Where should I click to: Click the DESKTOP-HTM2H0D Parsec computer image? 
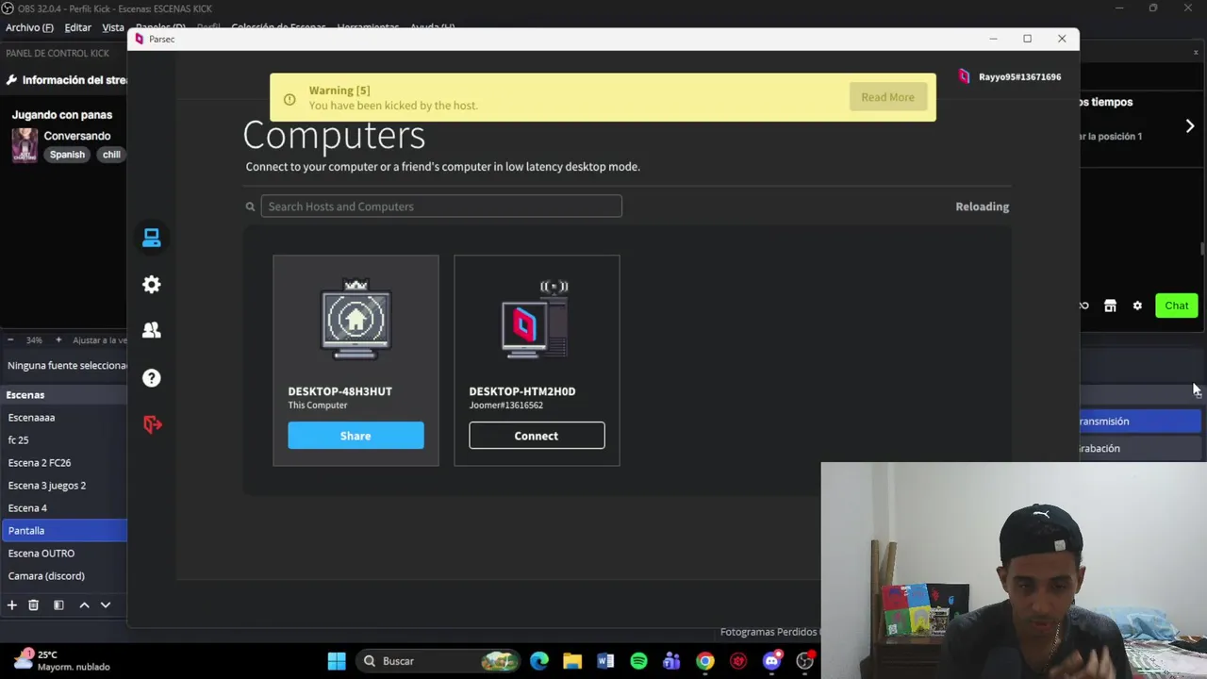click(536, 320)
